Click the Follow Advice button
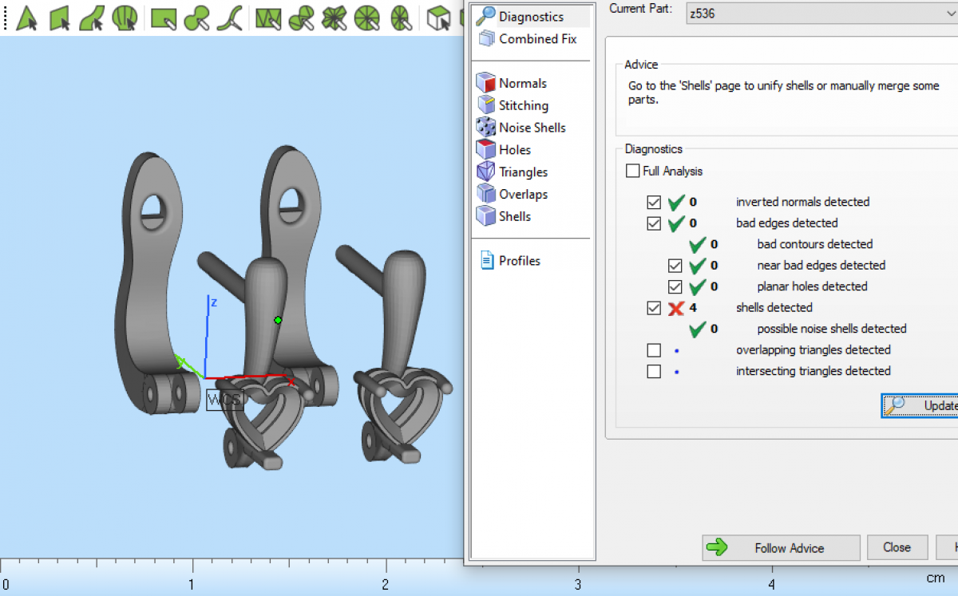This screenshot has width=958, height=596. click(x=780, y=548)
